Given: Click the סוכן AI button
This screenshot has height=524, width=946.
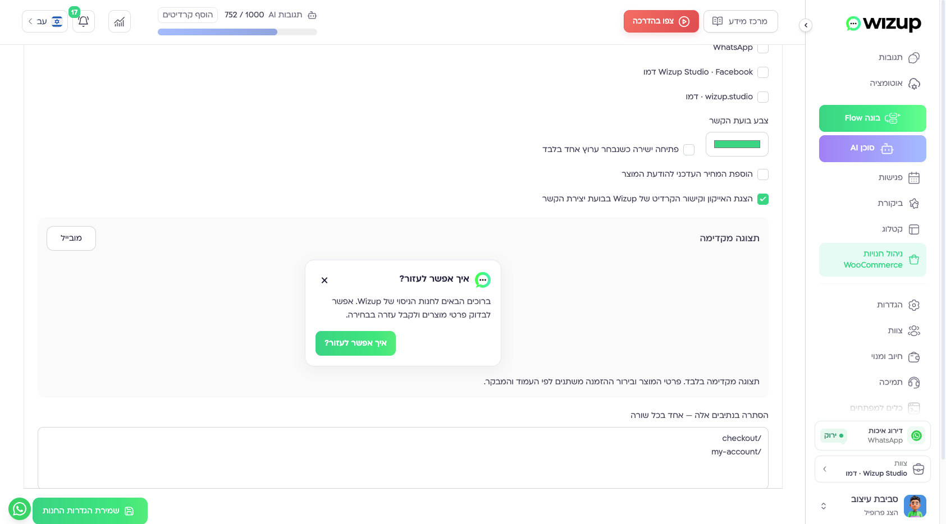Looking at the screenshot, I should [x=872, y=149].
